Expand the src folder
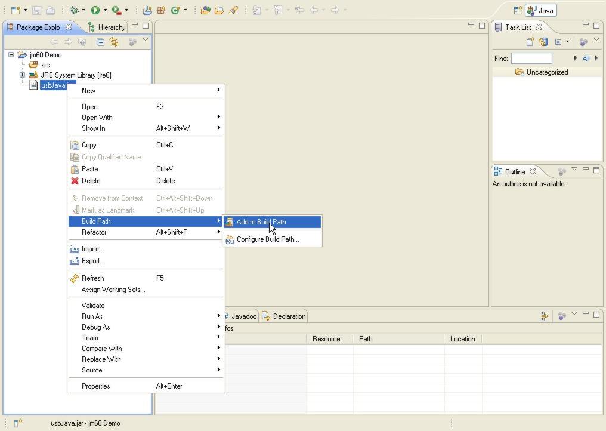Screen dimensions: 606x431 (45, 65)
